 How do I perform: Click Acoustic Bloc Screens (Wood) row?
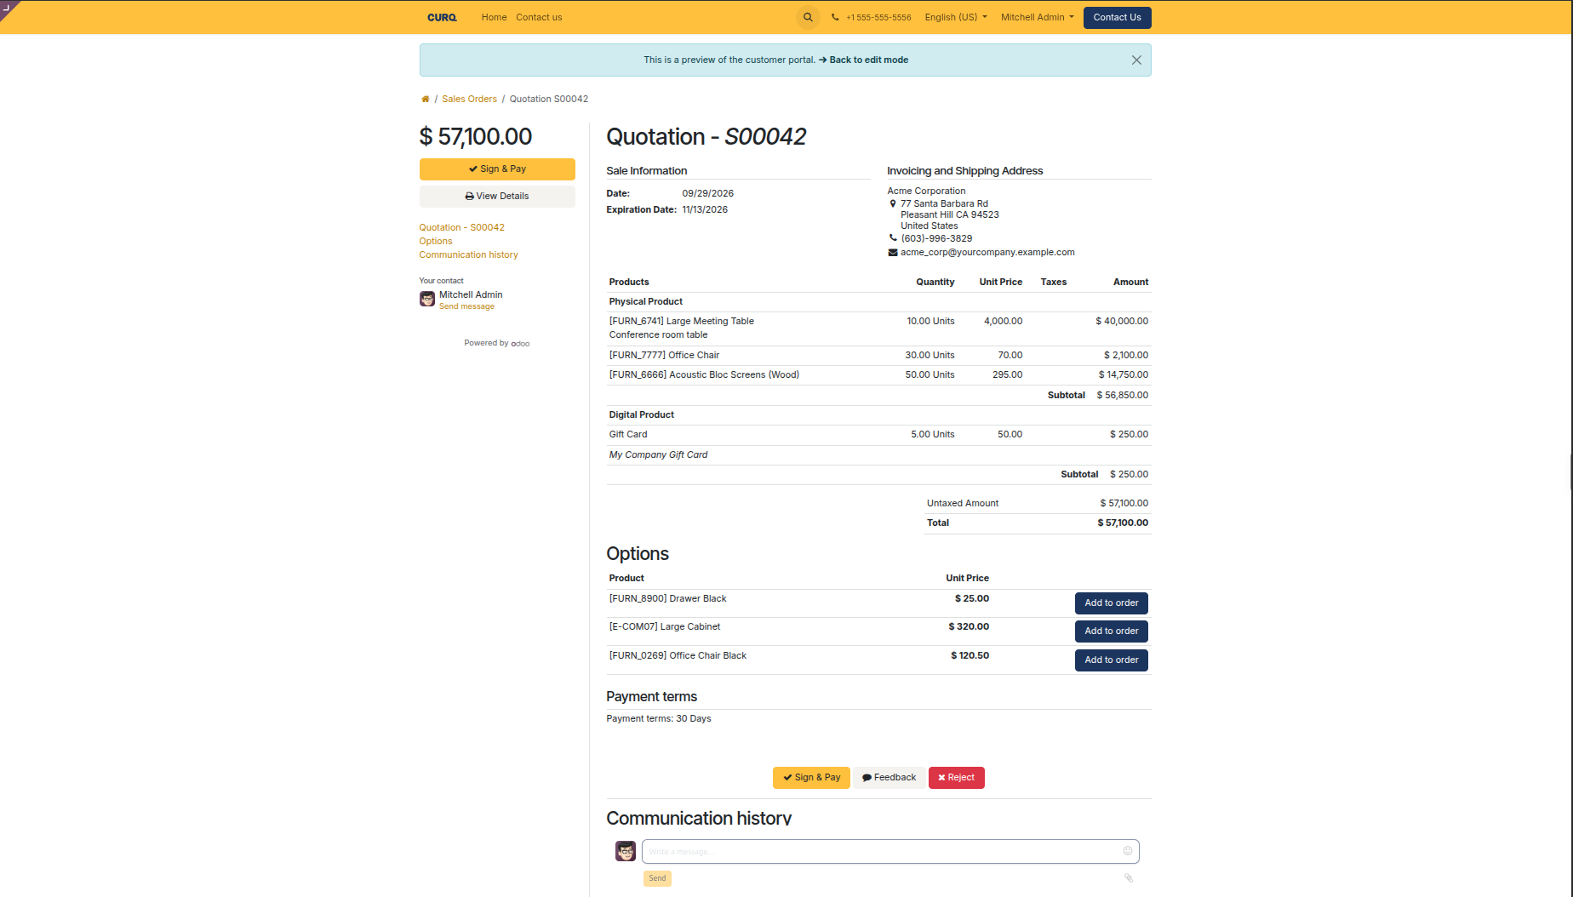tap(878, 375)
